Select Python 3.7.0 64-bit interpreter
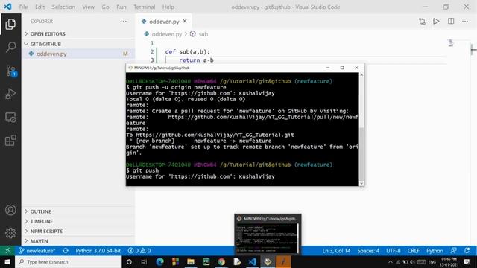The image size is (477, 268). [98, 251]
